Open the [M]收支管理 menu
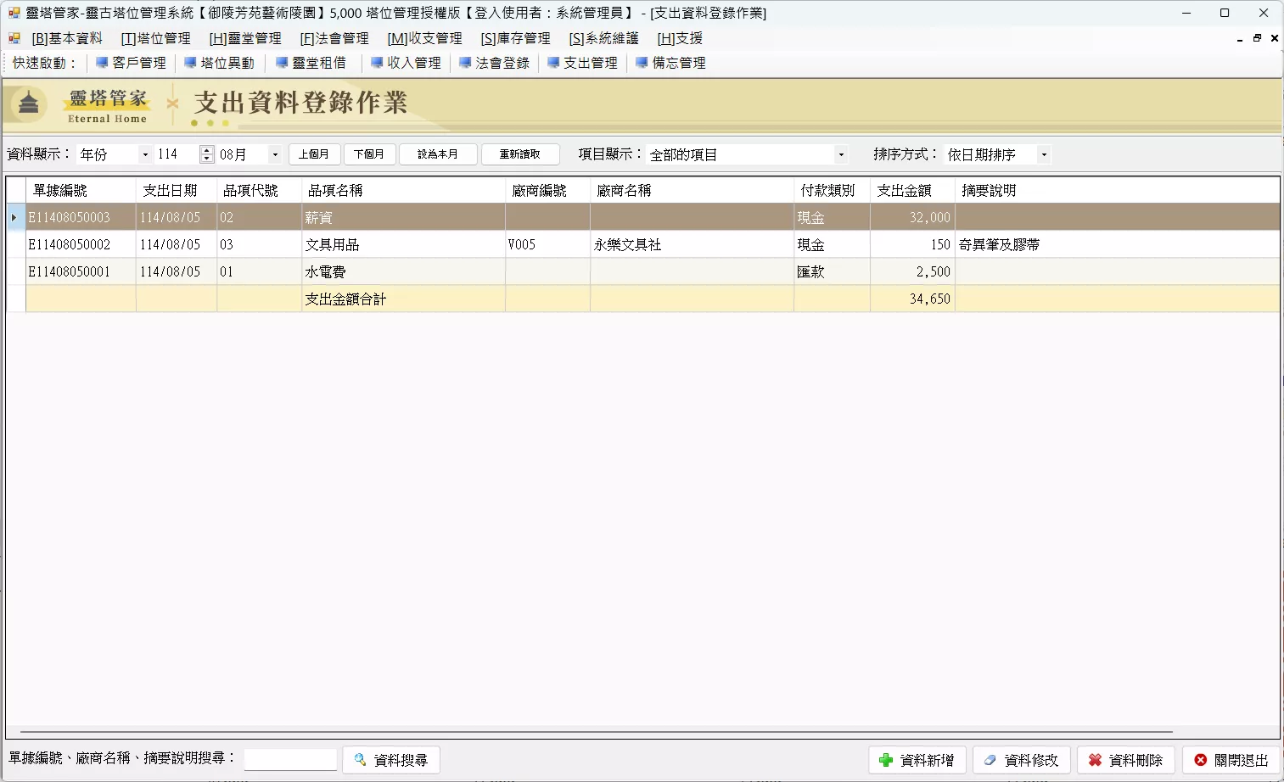This screenshot has height=782, width=1284. (x=424, y=38)
